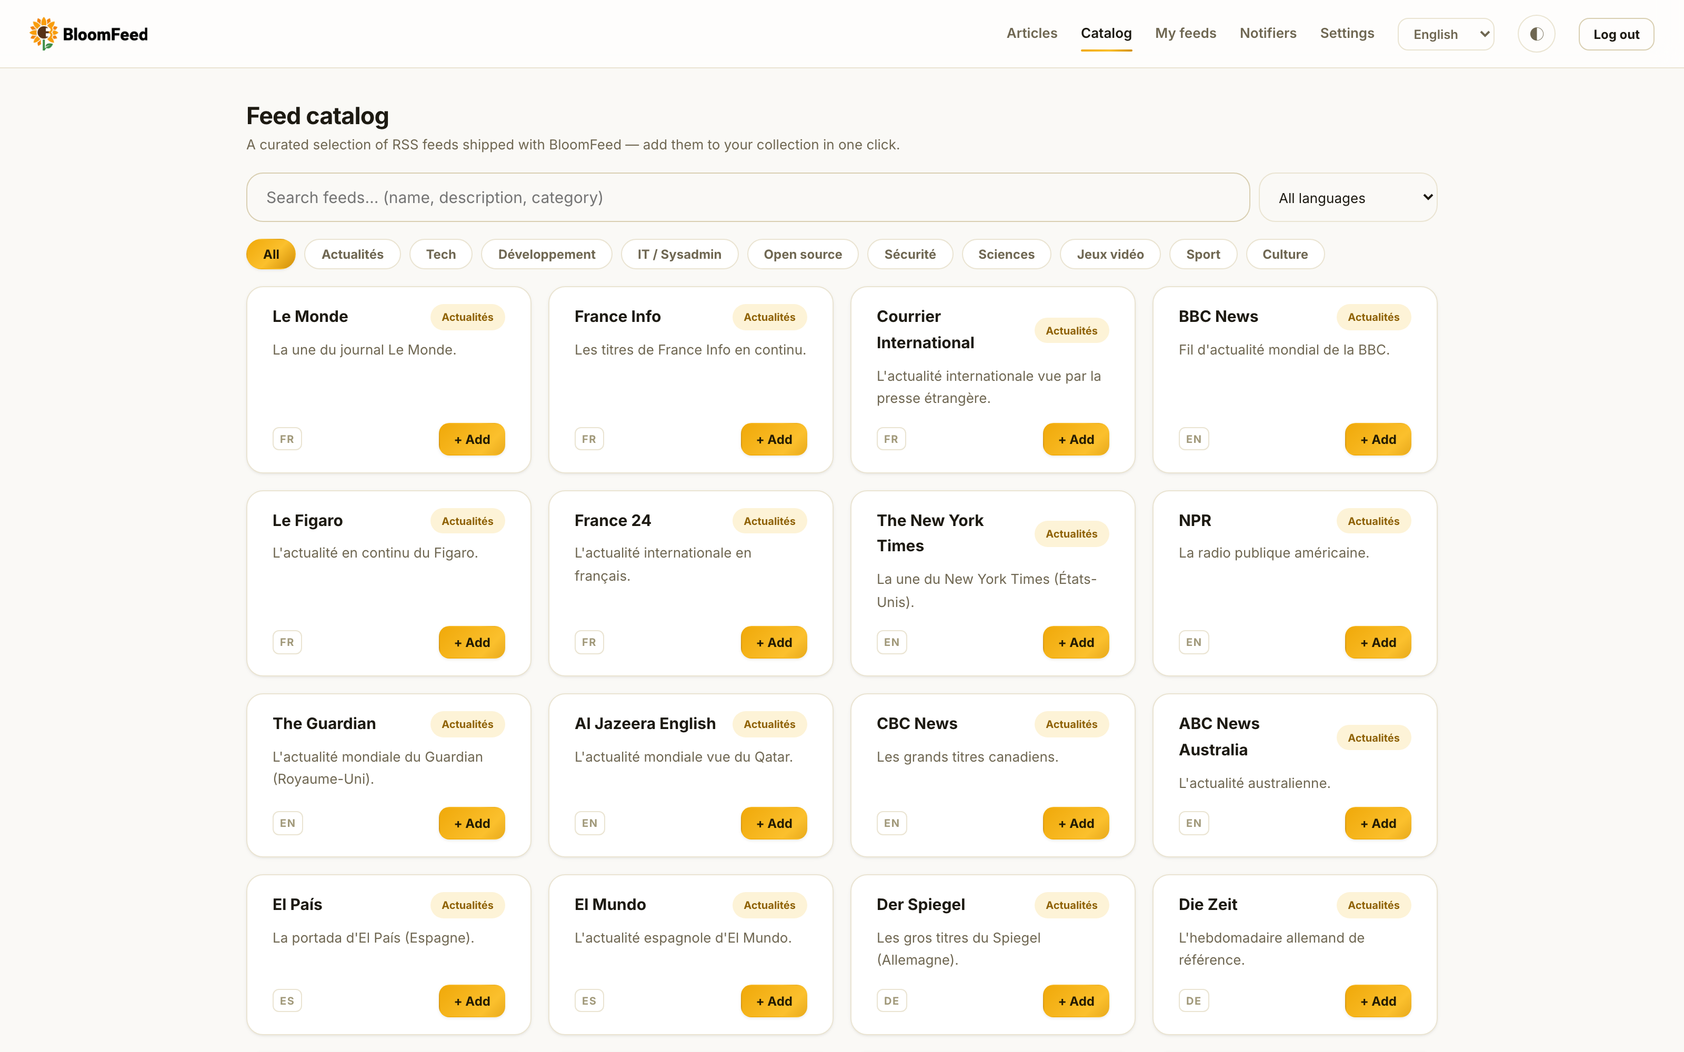Click the BBC News card title
The width and height of the screenshot is (1684, 1052).
pos(1218,317)
